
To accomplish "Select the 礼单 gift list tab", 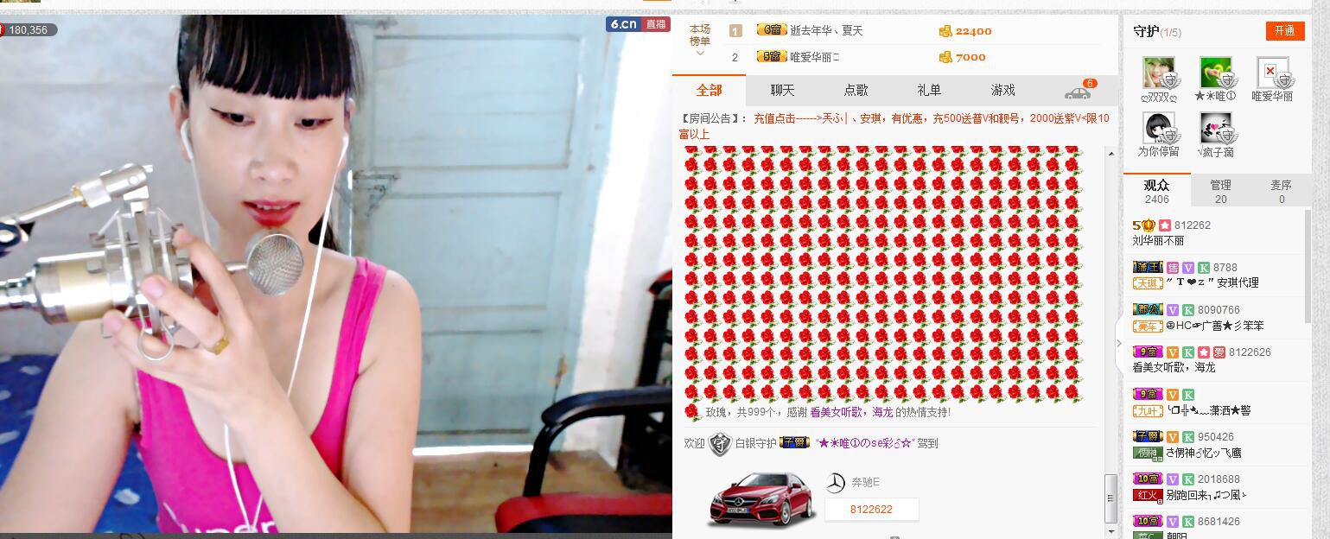I will [x=929, y=90].
